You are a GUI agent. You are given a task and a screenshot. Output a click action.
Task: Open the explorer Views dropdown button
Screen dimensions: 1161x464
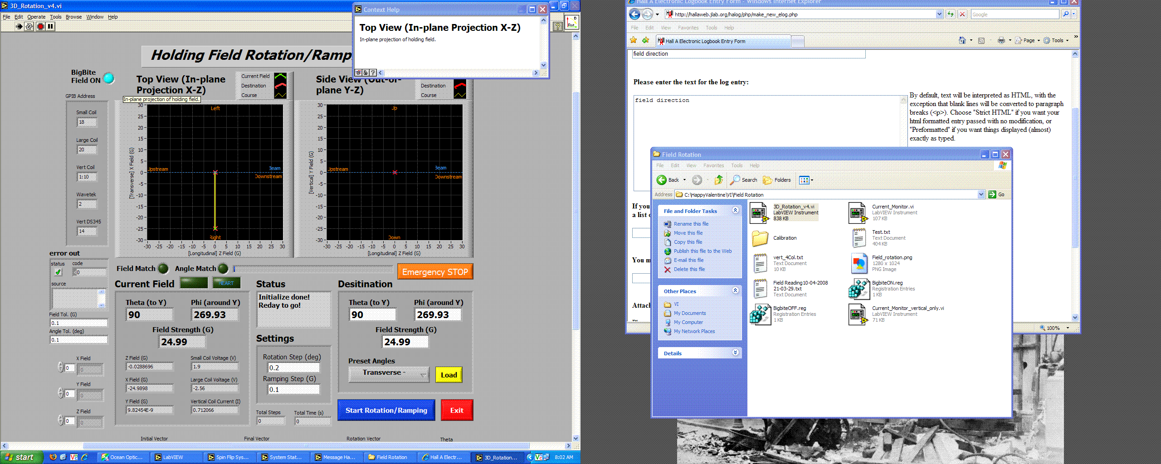tap(806, 180)
